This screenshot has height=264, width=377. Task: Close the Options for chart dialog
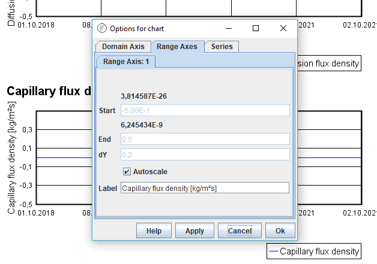tap(283, 28)
